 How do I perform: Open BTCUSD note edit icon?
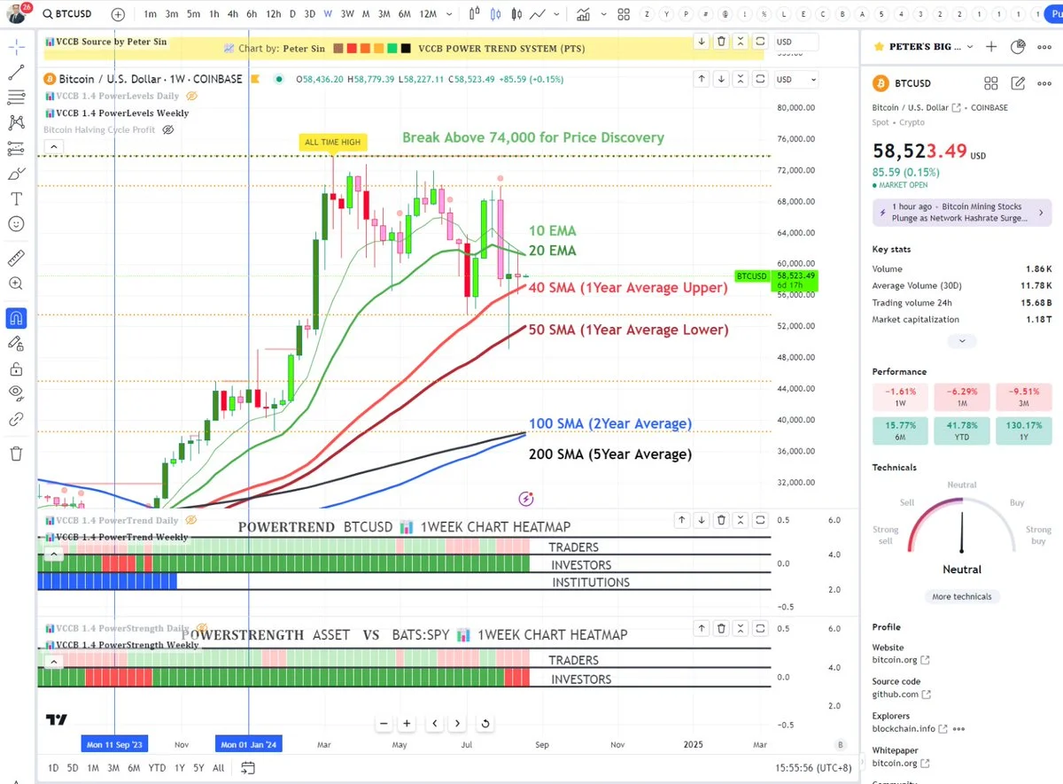pyautogui.click(x=1018, y=83)
